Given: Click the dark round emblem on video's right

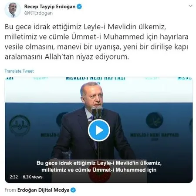Looking at the screenshot, I should pyautogui.click(x=154, y=120).
